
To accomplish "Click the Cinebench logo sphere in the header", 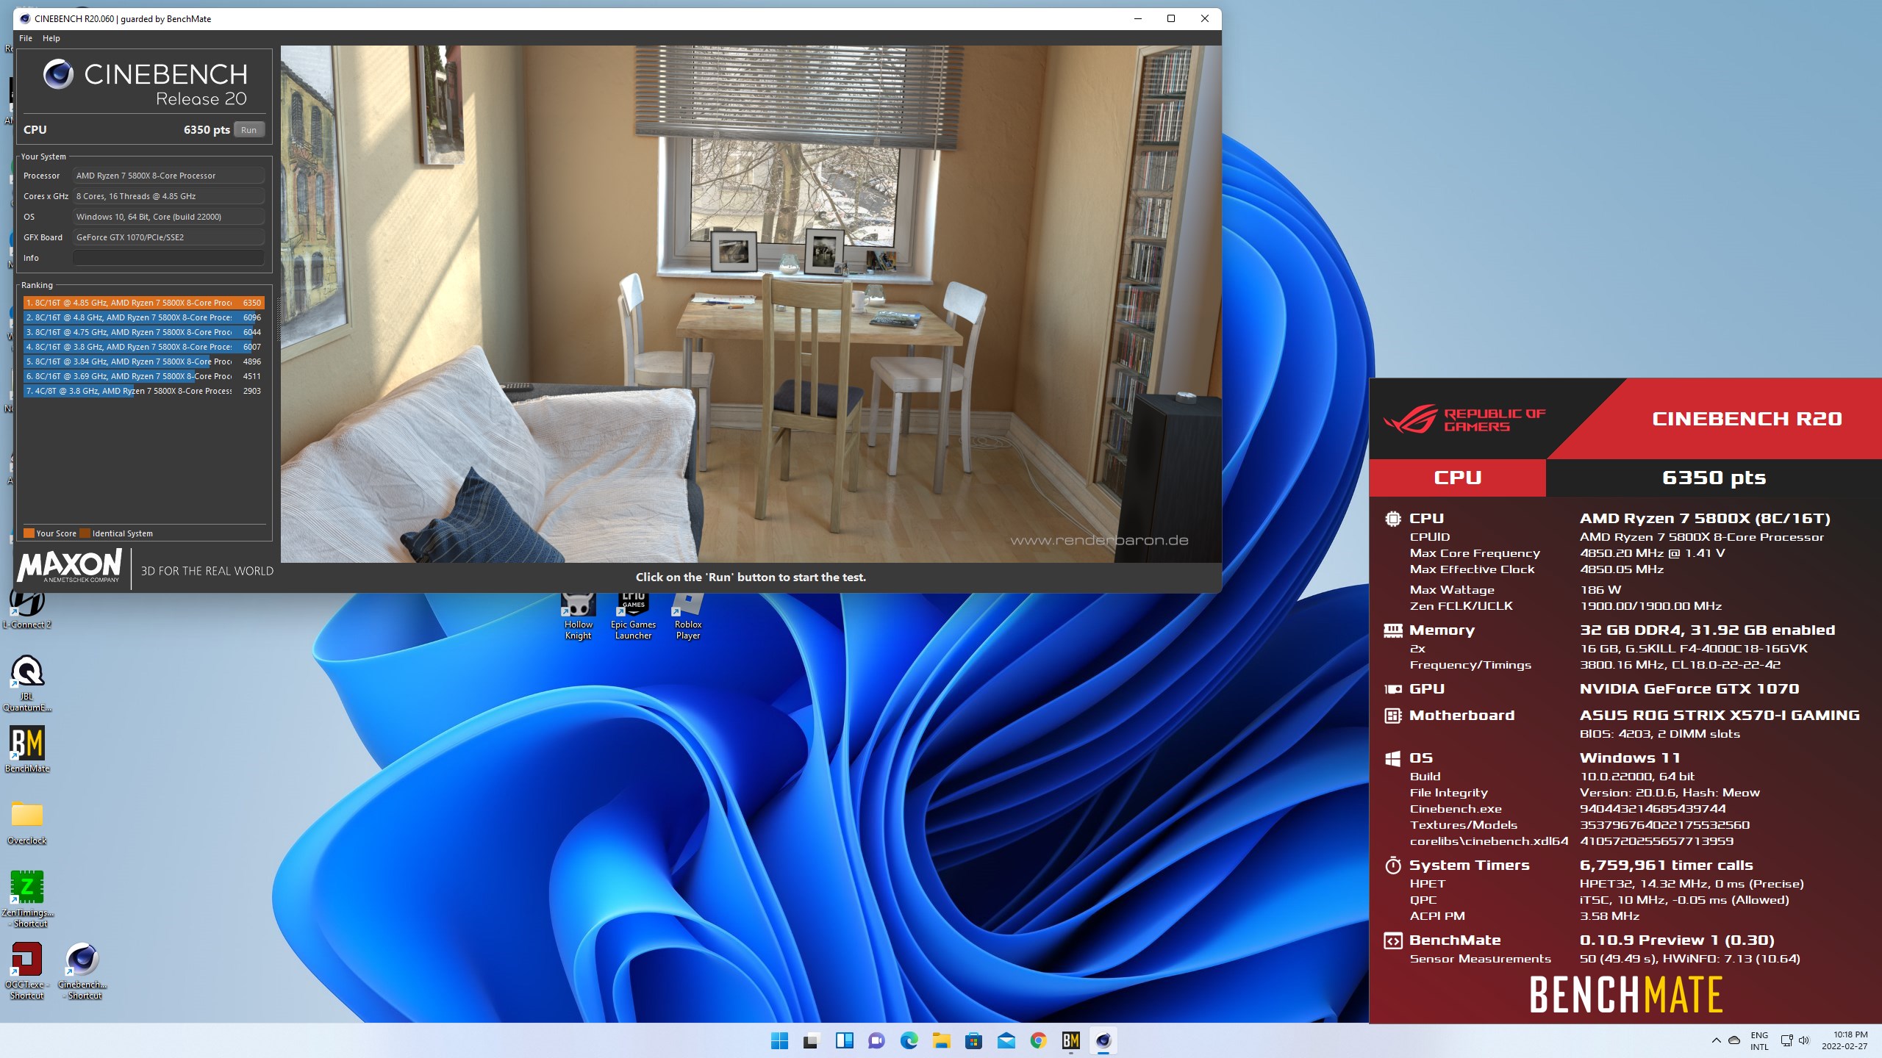I will pos(58,74).
